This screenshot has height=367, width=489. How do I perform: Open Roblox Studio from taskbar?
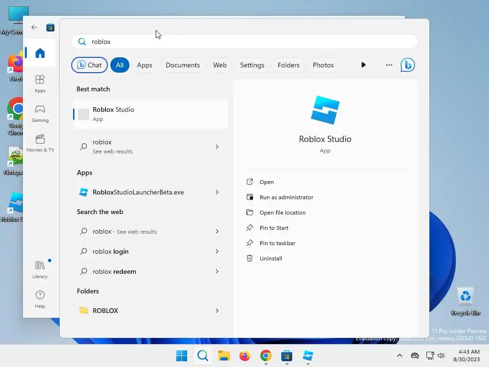(308, 356)
